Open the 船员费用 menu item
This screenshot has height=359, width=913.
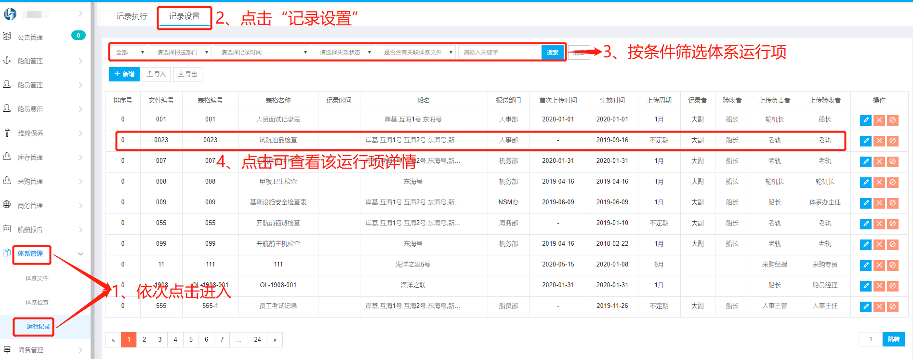tap(30, 109)
